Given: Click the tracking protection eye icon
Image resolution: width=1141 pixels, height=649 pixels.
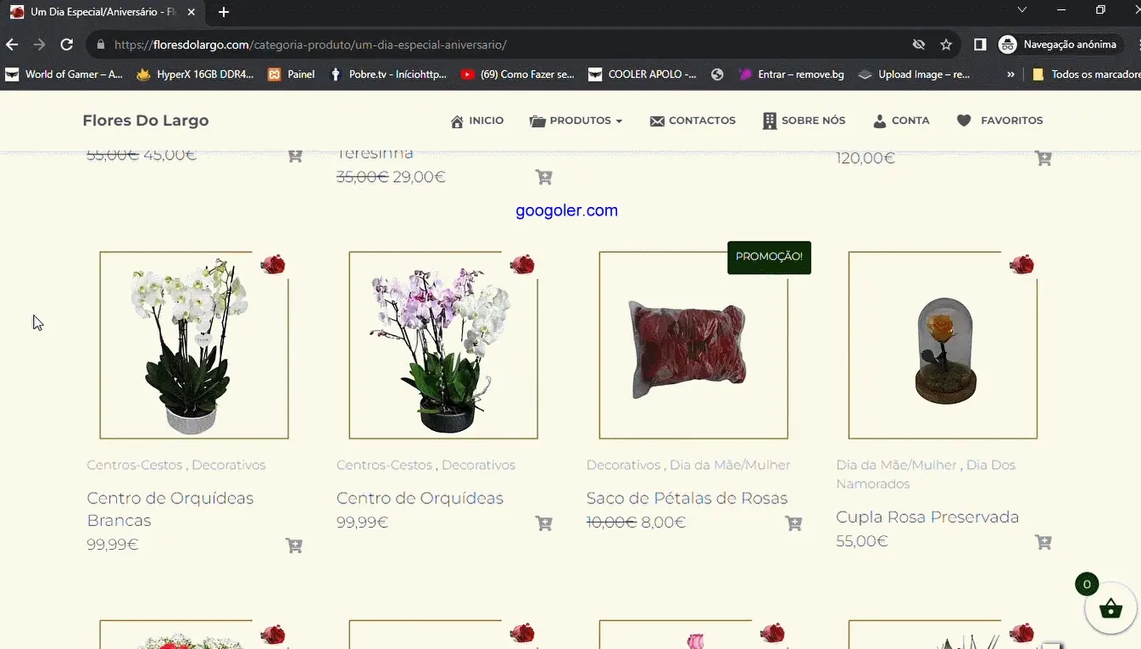Looking at the screenshot, I should tap(918, 45).
